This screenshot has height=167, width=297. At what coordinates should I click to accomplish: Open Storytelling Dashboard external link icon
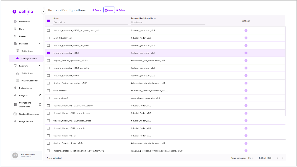tap(40, 105)
